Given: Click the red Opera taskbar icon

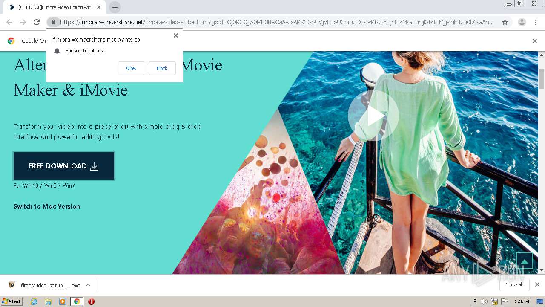Looking at the screenshot, I should pyautogui.click(x=91, y=301).
